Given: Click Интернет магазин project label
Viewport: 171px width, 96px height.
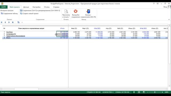Looking at the screenshot, I should (x=7, y=10).
